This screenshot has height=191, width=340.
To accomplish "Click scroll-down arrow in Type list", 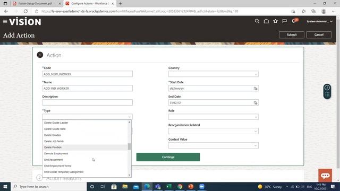I will [x=130, y=175].
